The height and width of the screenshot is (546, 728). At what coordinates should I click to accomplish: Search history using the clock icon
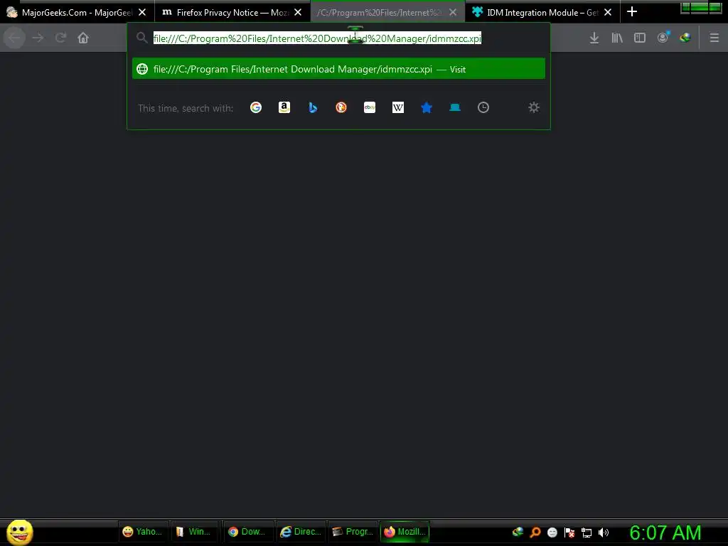coord(483,108)
